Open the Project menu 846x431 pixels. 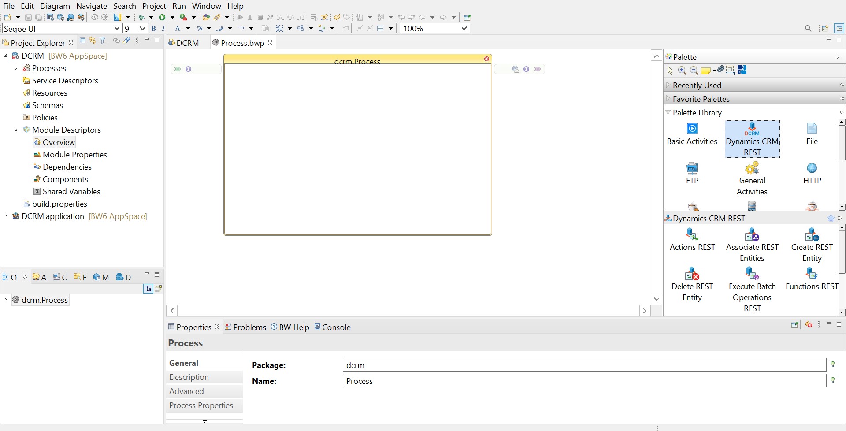click(x=154, y=6)
